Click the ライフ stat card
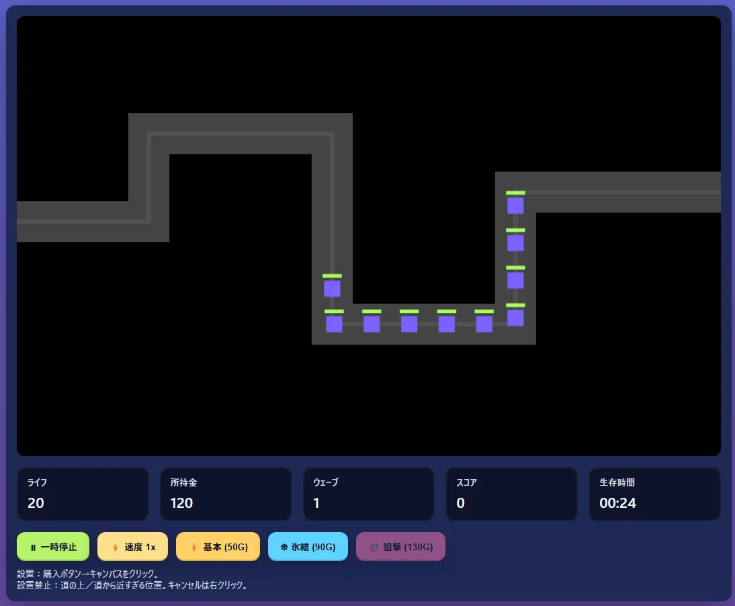 83,494
